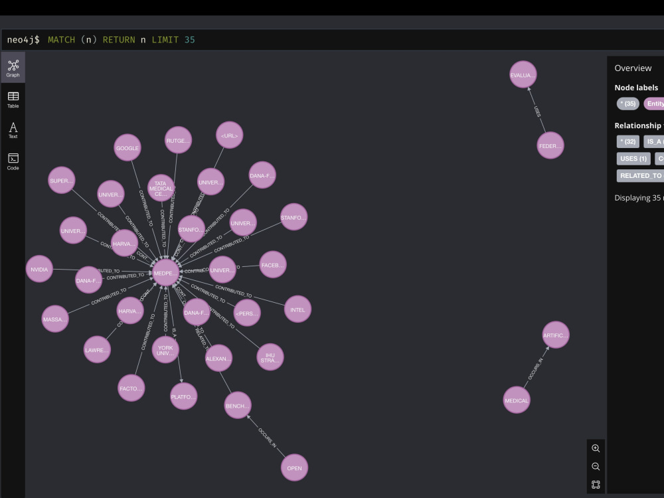Select the RUTGE... node
This screenshot has height=498, width=664.
pos(178,140)
